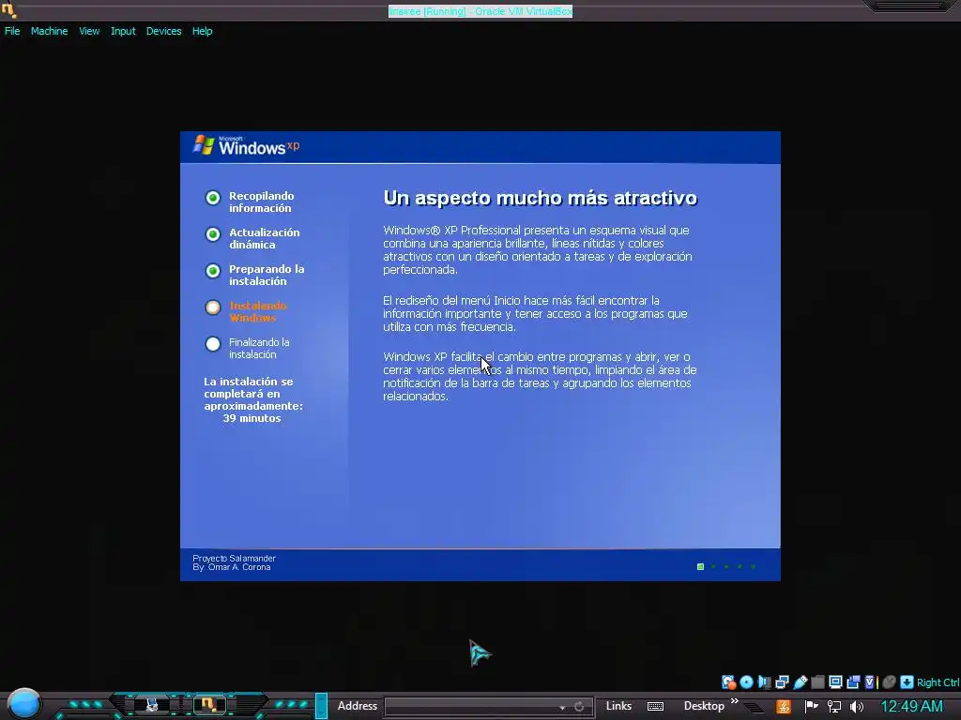Click the VirtualBox icon in title bar
Viewport: 961px width, 720px height.
[x=8, y=9]
